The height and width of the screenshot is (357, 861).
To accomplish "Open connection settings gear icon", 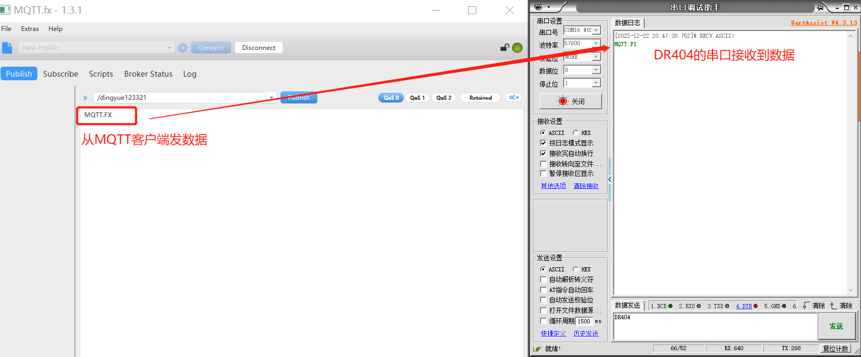I will [x=183, y=48].
